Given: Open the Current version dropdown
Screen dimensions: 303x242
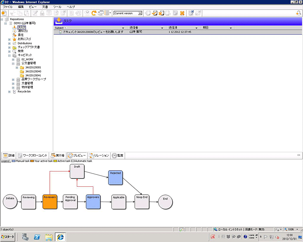Looking at the screenshot, I should 140,13.
